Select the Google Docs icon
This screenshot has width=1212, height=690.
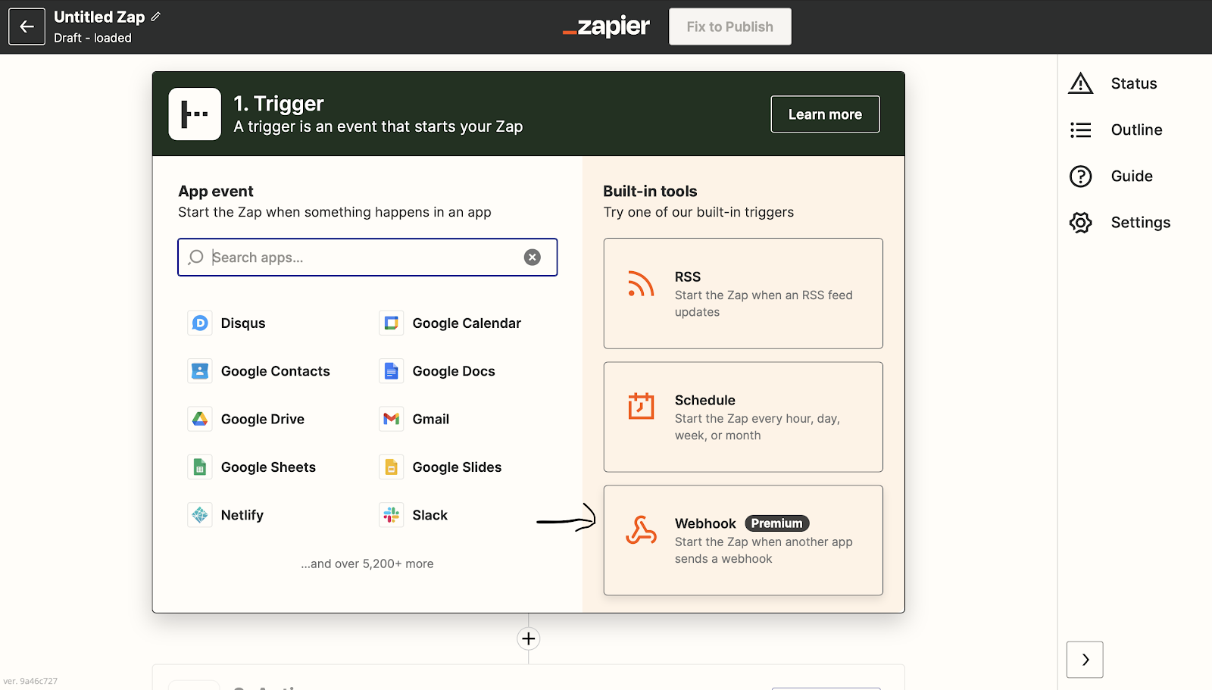392,371
